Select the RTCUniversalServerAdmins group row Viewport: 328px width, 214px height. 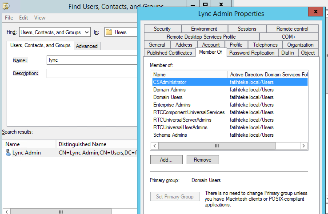(x=230, y=120)
